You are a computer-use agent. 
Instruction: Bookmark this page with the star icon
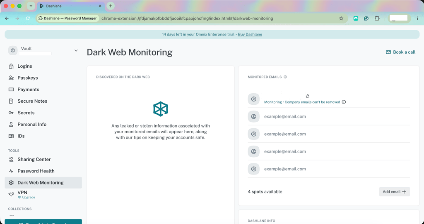click(x=341, y=18)
